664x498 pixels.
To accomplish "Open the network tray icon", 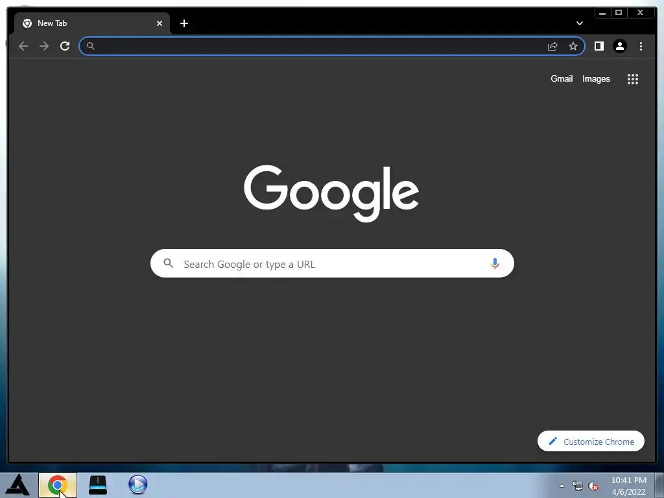I will click(x=577, y=486).
